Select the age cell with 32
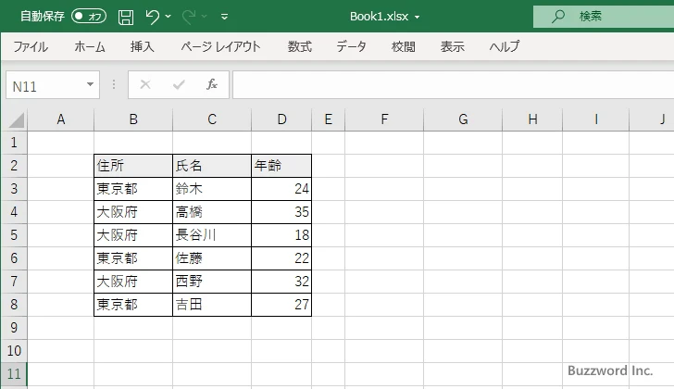Screen dimensions: 674x389 pyautogui.click(x=281, y=282)
